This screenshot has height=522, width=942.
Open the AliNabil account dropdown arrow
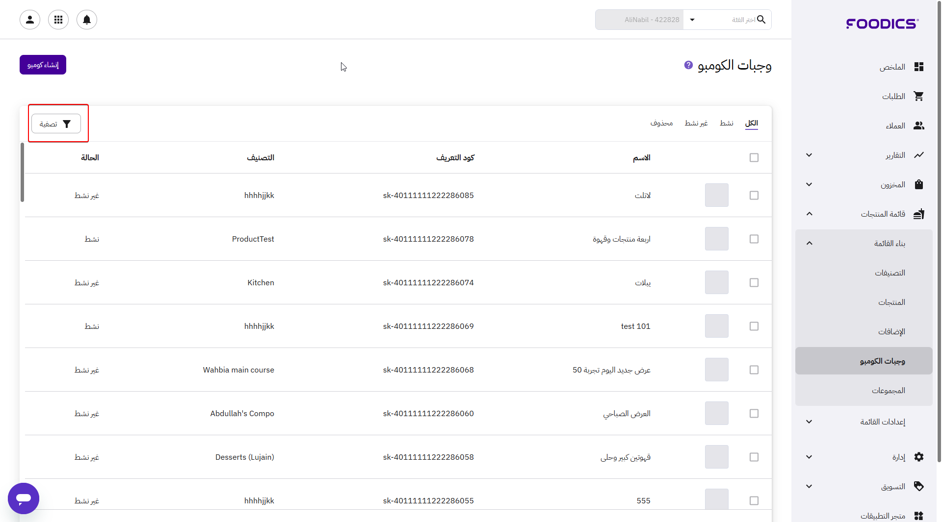pos(692,20)
